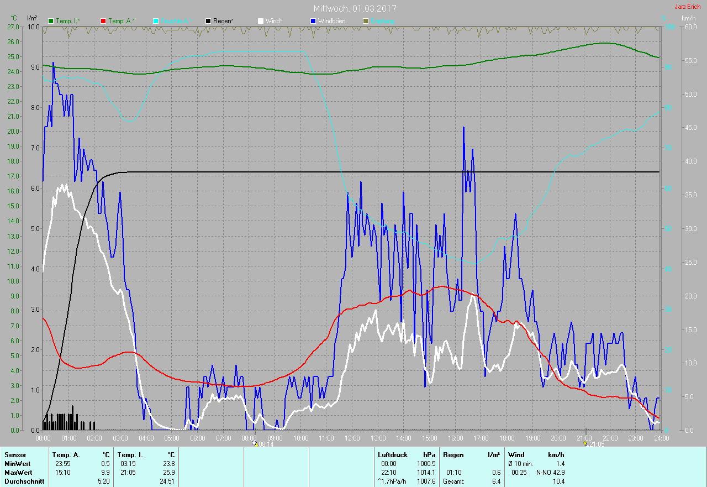Click the Temp. A. column header in table
The width and height of the screenshot is (707, 487).
click(x=66, y=455)
